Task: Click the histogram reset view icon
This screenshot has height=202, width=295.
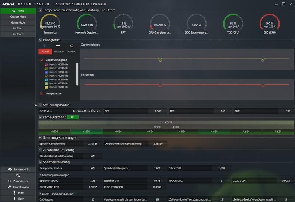Action: tap(72, 46)
